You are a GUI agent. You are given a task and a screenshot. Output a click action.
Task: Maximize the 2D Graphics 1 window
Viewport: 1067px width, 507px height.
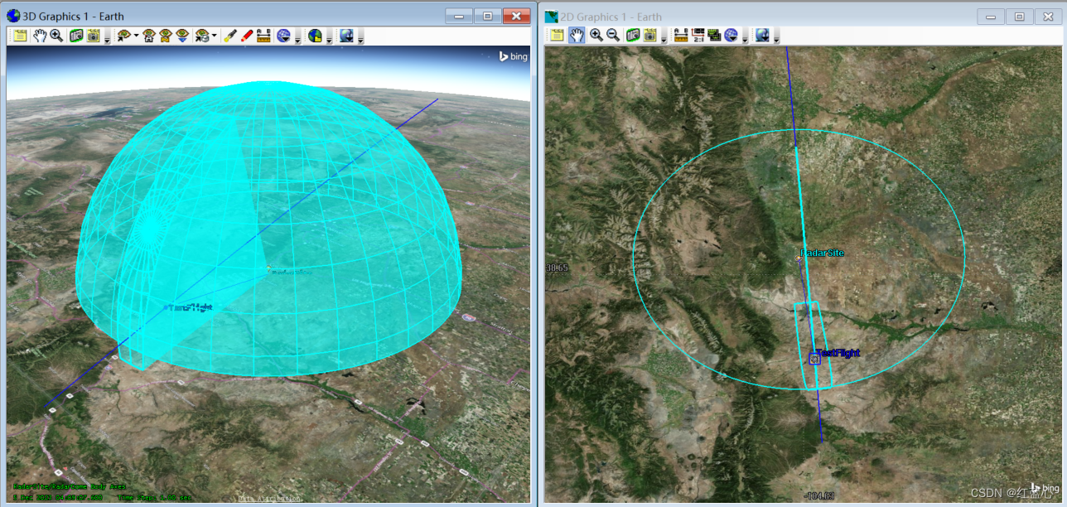(x=1020, y=16)
